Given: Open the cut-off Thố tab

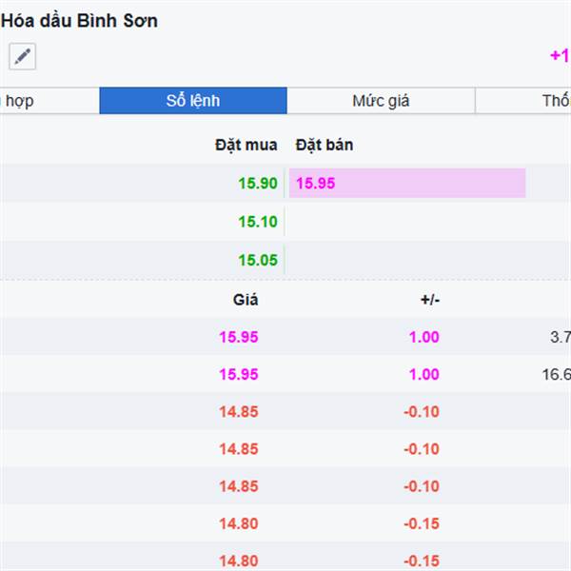Looking at the screenshot, I should 556,101.
